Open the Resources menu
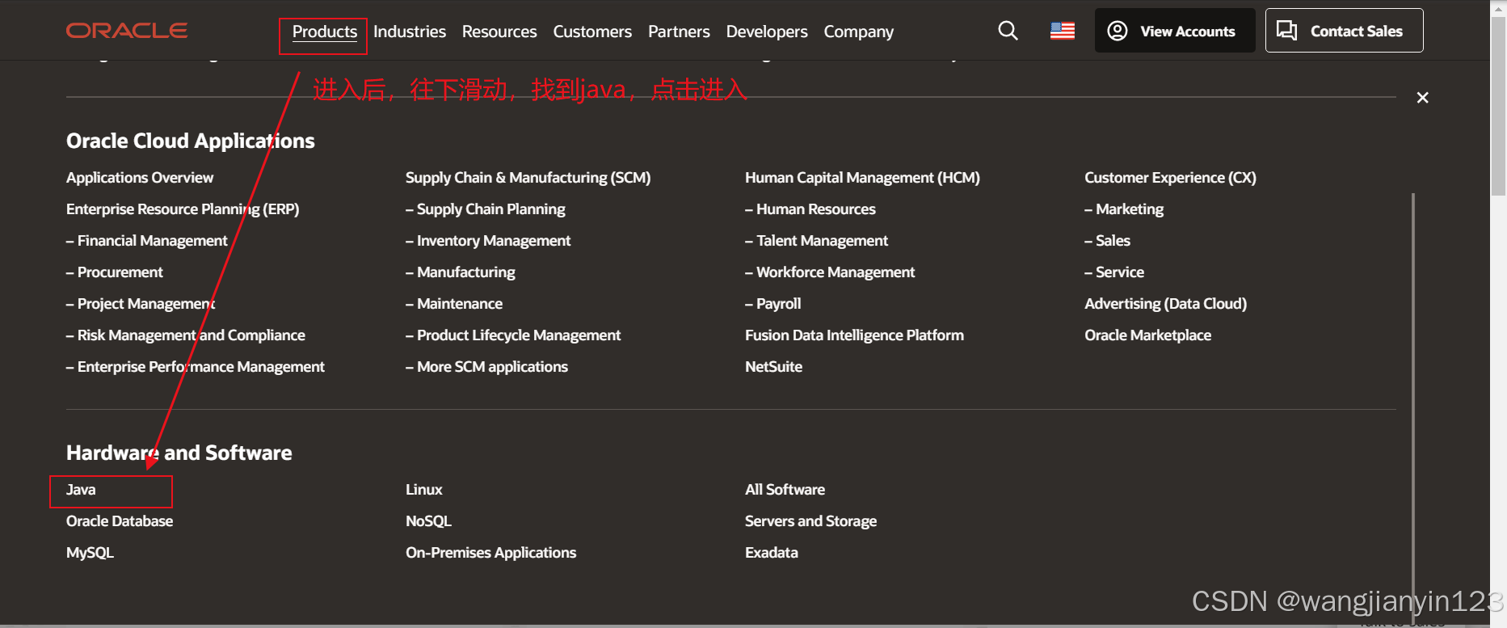 coord(499,32)
